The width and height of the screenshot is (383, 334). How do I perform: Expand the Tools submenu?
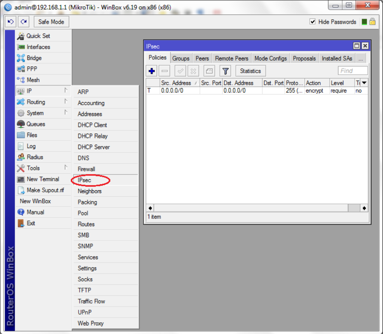point(44,168)
